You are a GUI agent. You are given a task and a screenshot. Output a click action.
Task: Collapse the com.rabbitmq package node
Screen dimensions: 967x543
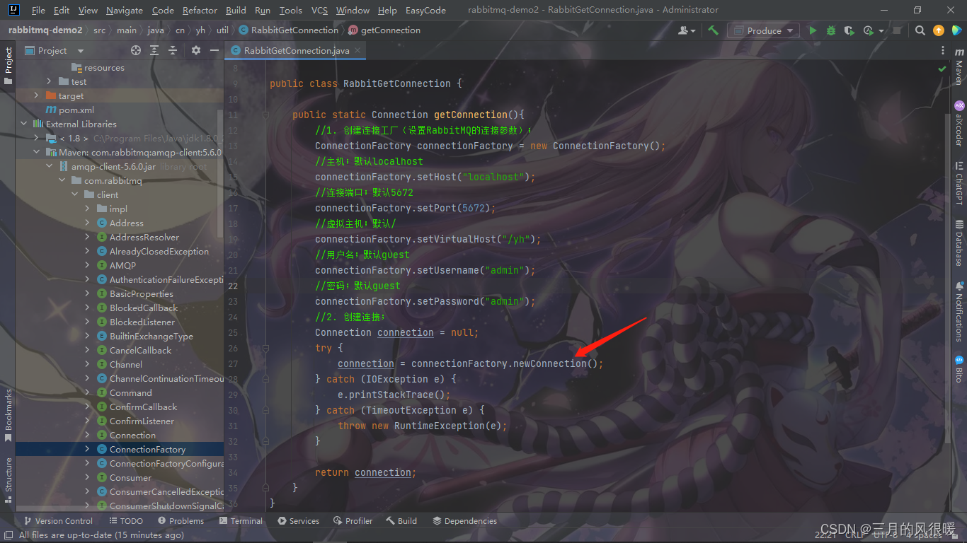pos(62,180)
